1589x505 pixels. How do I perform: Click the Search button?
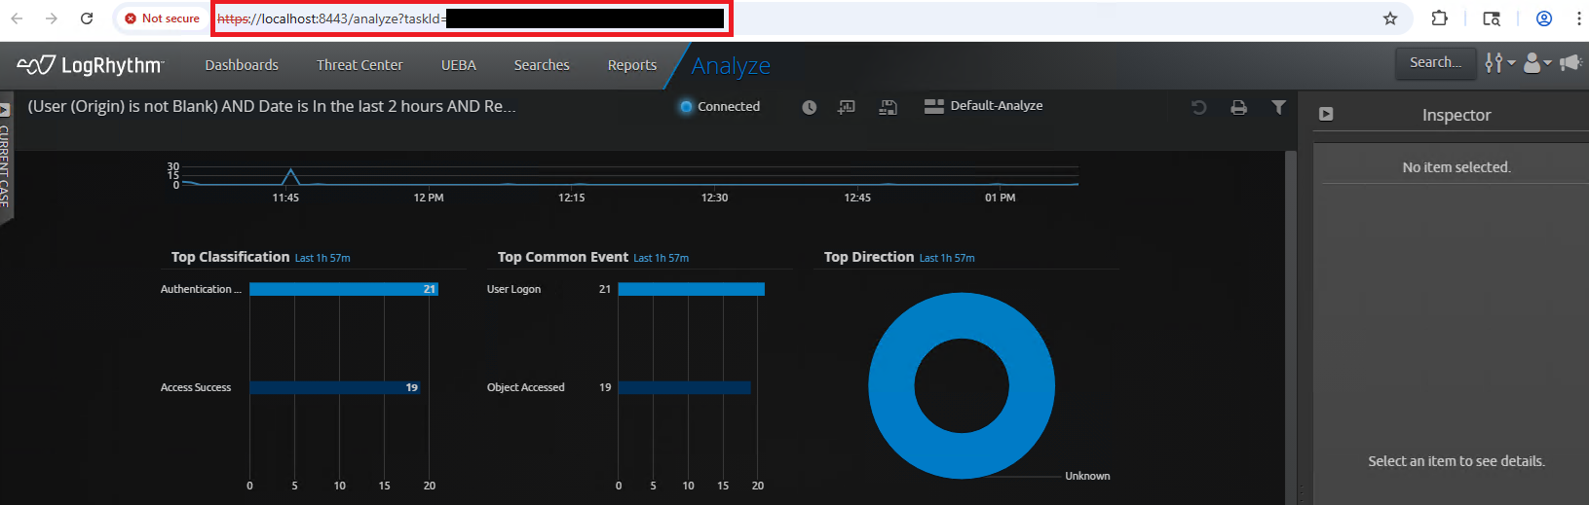1435,62
